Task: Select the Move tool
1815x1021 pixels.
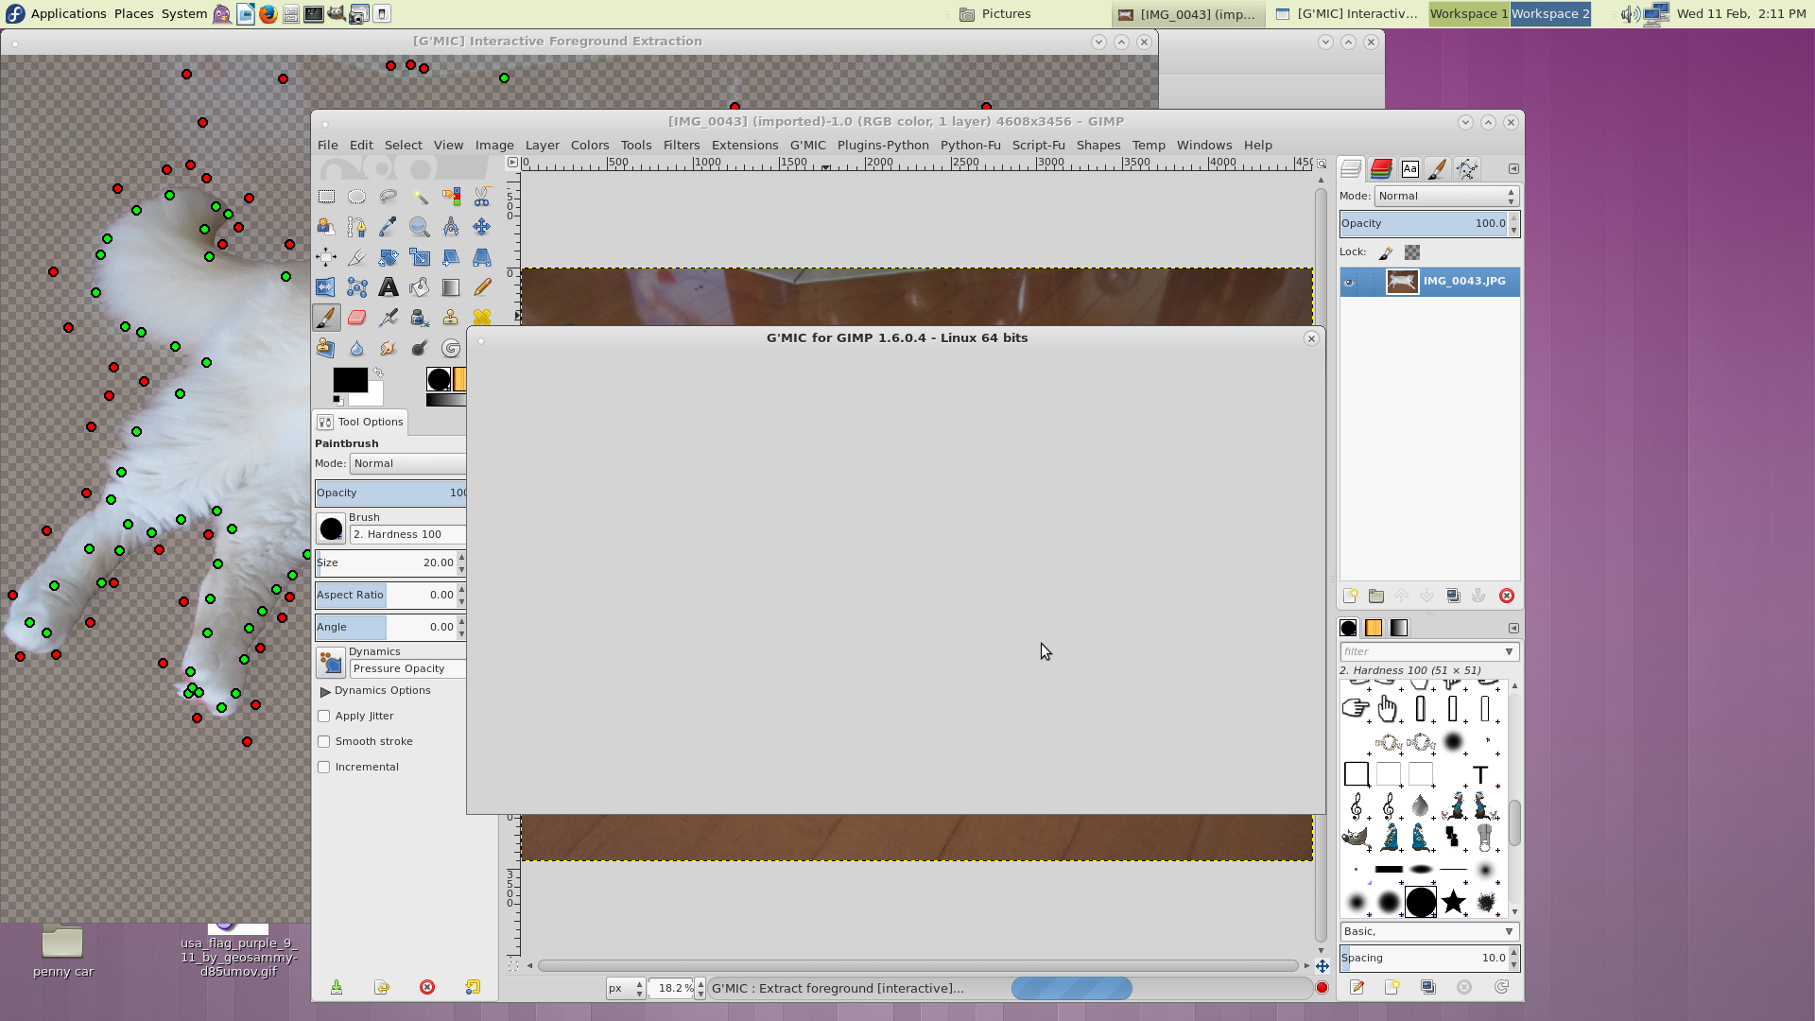Action: pos(481,227)
